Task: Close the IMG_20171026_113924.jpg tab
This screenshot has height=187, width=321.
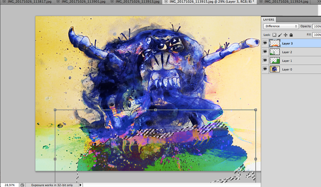Action: tap(261, 1)
